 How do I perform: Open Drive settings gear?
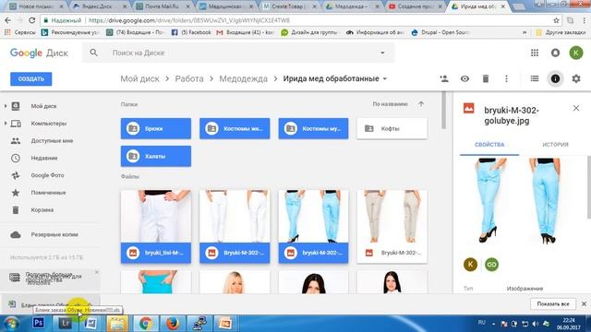coord(576,78)
